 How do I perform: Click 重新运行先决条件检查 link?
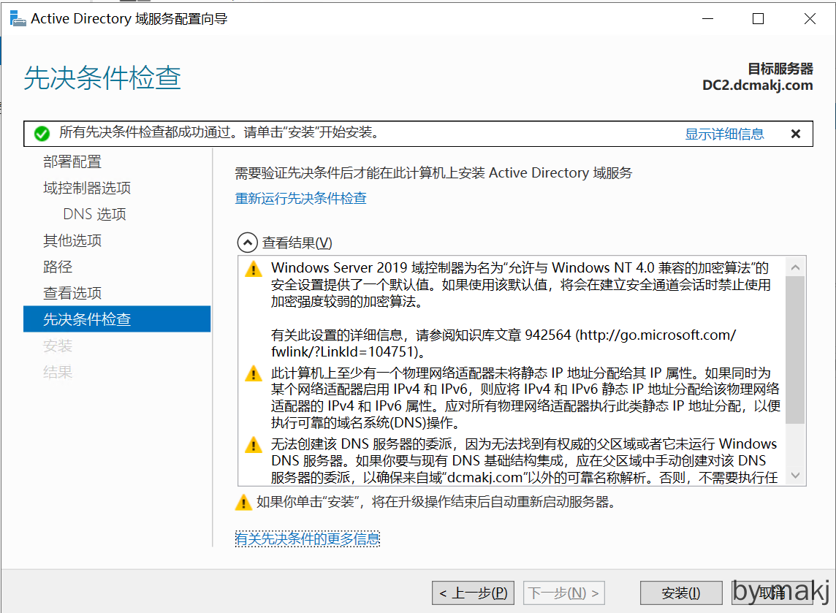300,198
